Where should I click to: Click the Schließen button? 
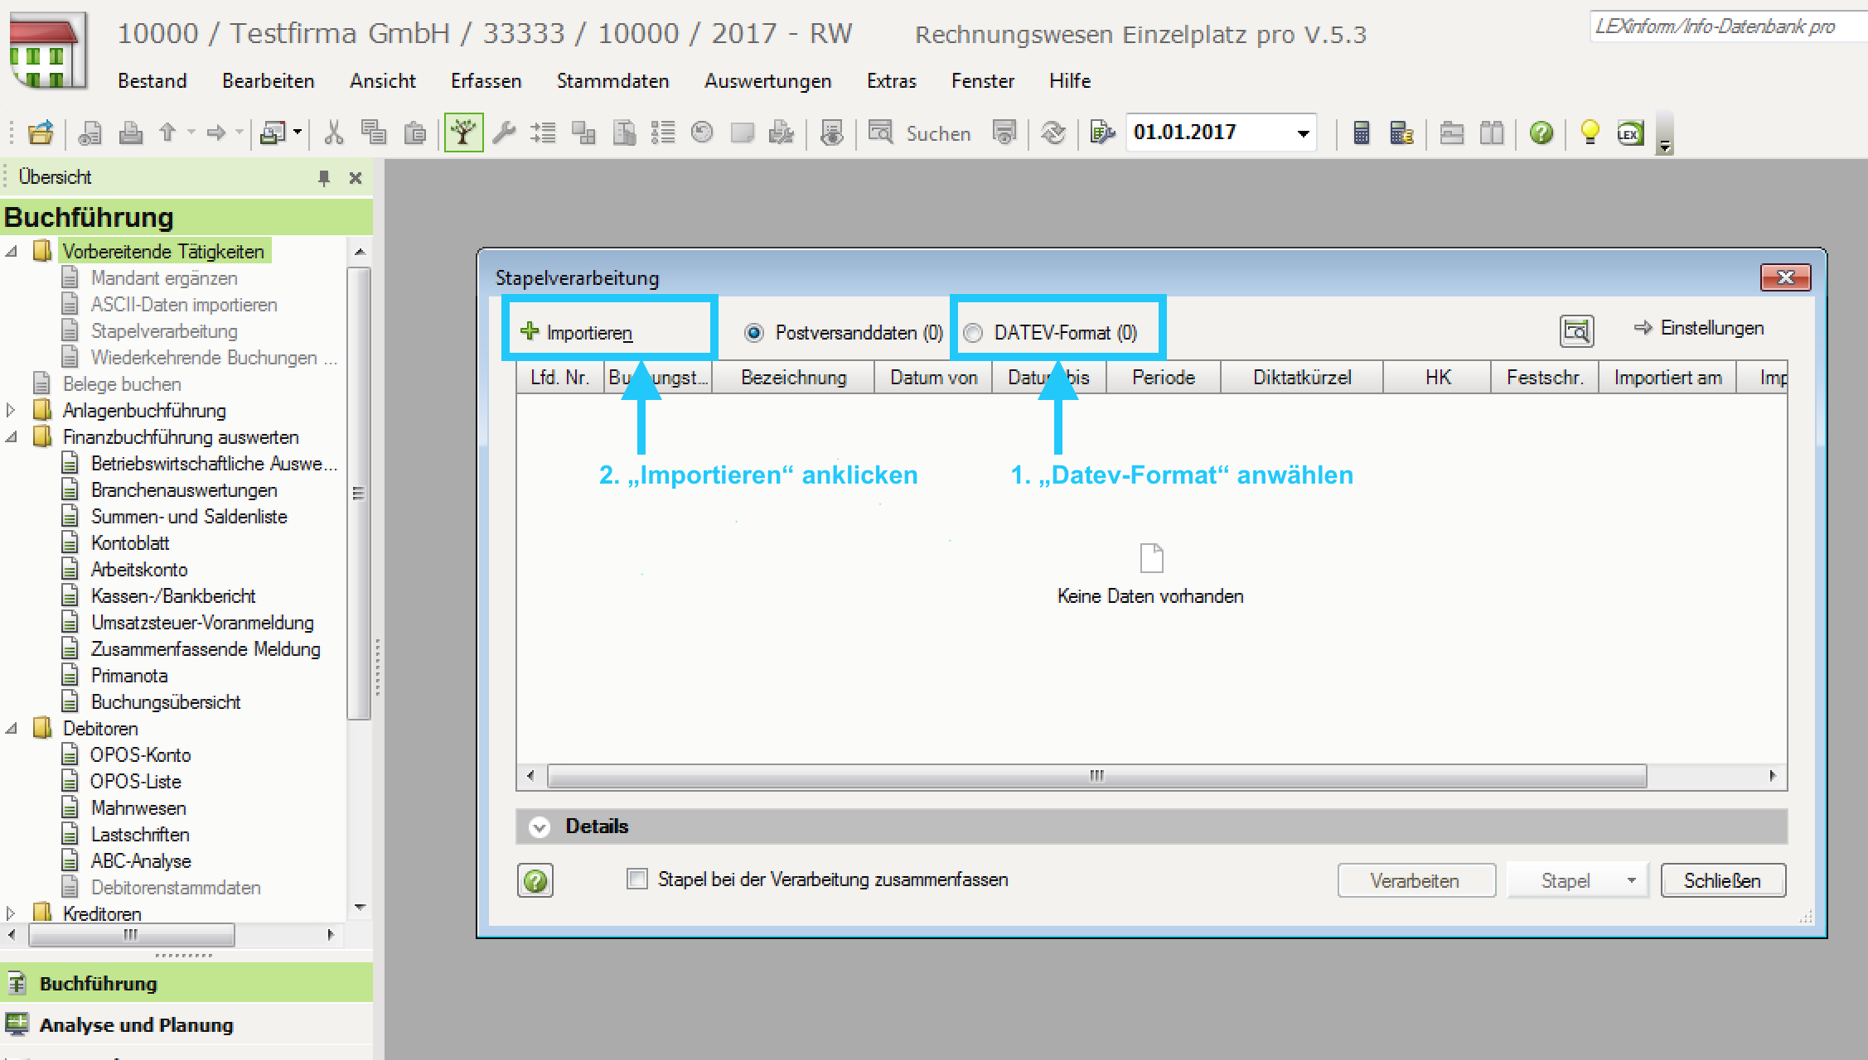[1723, 880]
